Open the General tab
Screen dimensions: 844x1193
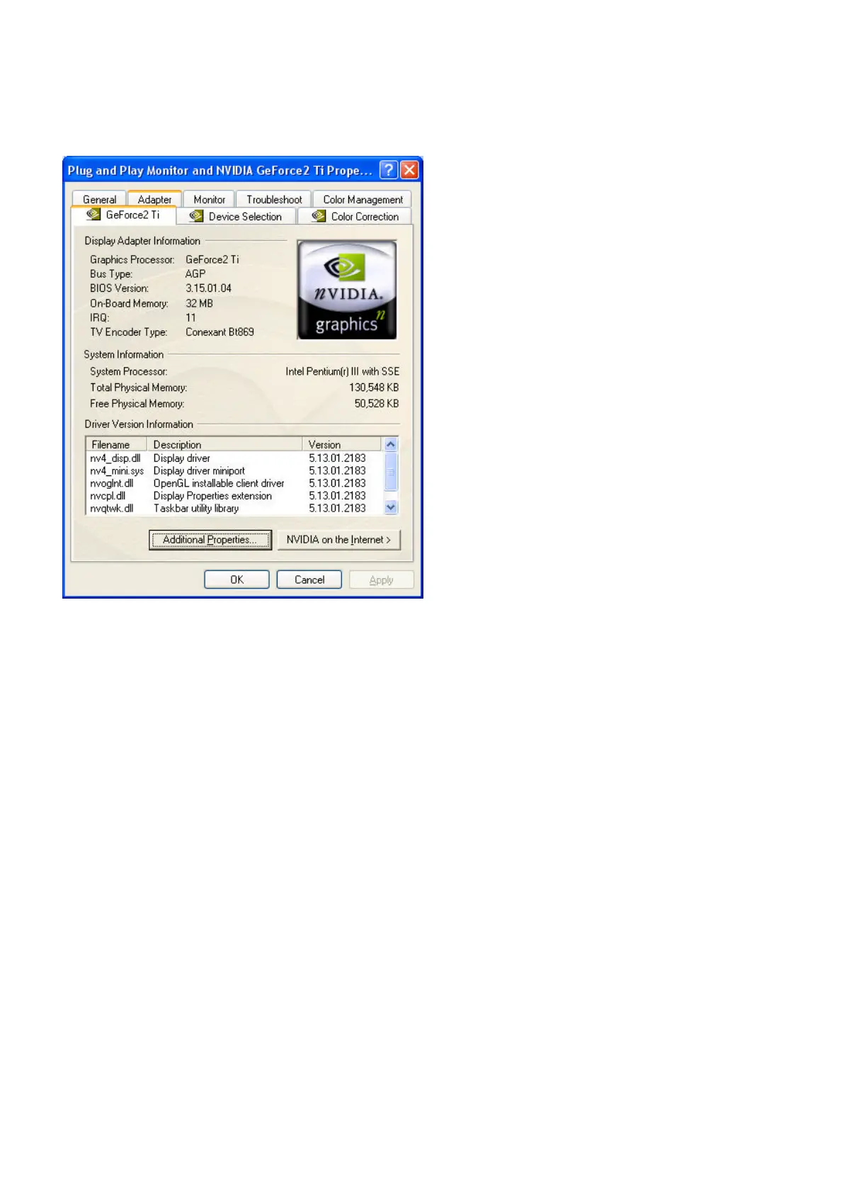pos(99,199)
